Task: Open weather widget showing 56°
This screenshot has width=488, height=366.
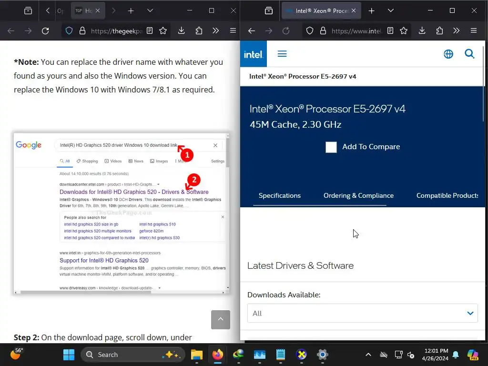Action: 17,354
